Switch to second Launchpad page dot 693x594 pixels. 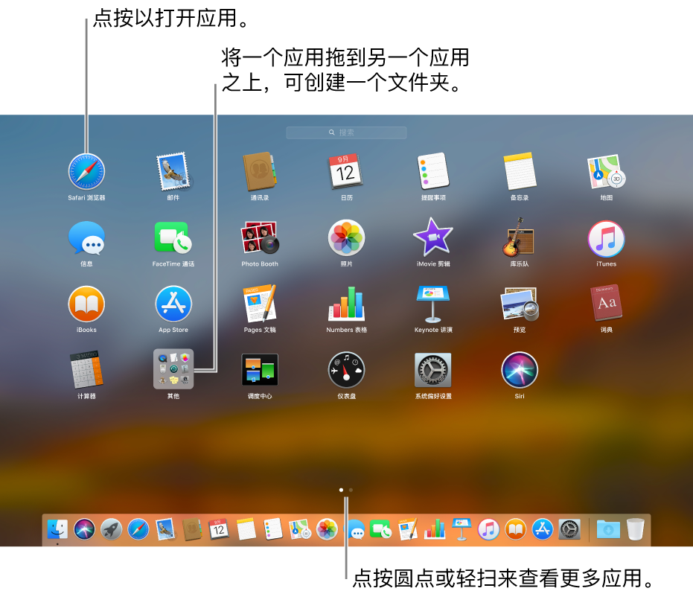point(351,491)
